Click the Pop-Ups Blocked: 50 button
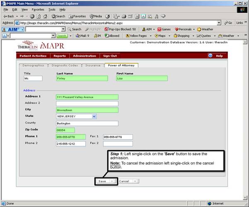 coord(120,29)
